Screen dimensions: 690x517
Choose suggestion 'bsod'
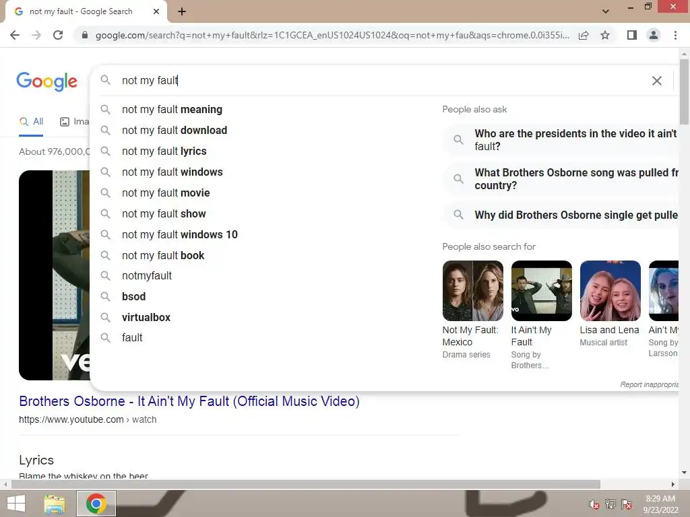click(x=133, y=296)
